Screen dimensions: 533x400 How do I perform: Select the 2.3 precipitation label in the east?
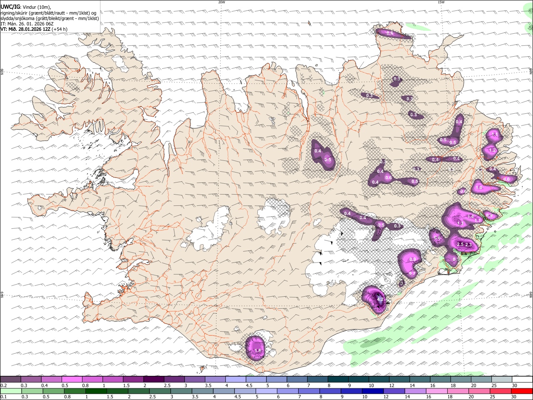coord(468,245)
